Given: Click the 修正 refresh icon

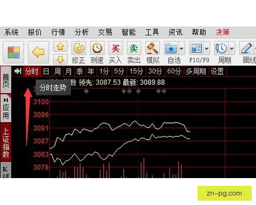Looking at the screenshot, I should pyautogui.click(x=79, y=48).
